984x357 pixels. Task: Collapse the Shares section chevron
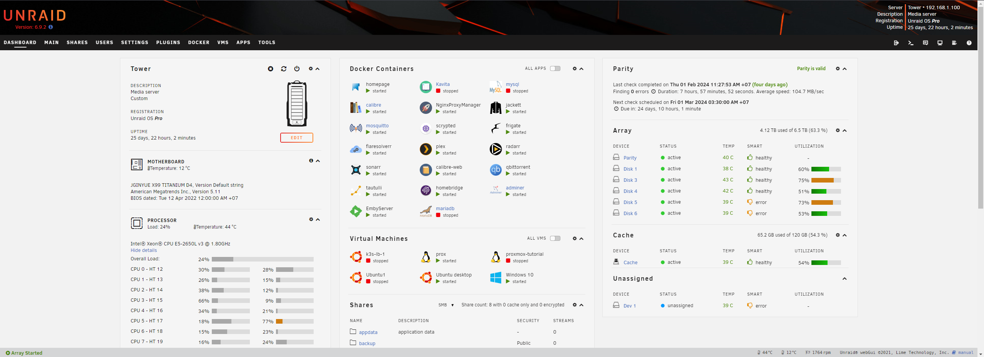pos(582,305)
